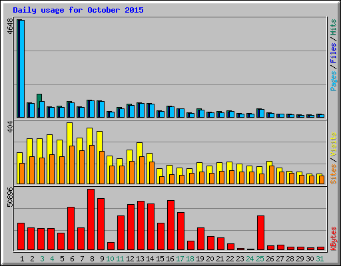The image size is (341, 266).
Task: Click day 9 on the x-axis
Action: pyautogui.click(x=102, y=259)
